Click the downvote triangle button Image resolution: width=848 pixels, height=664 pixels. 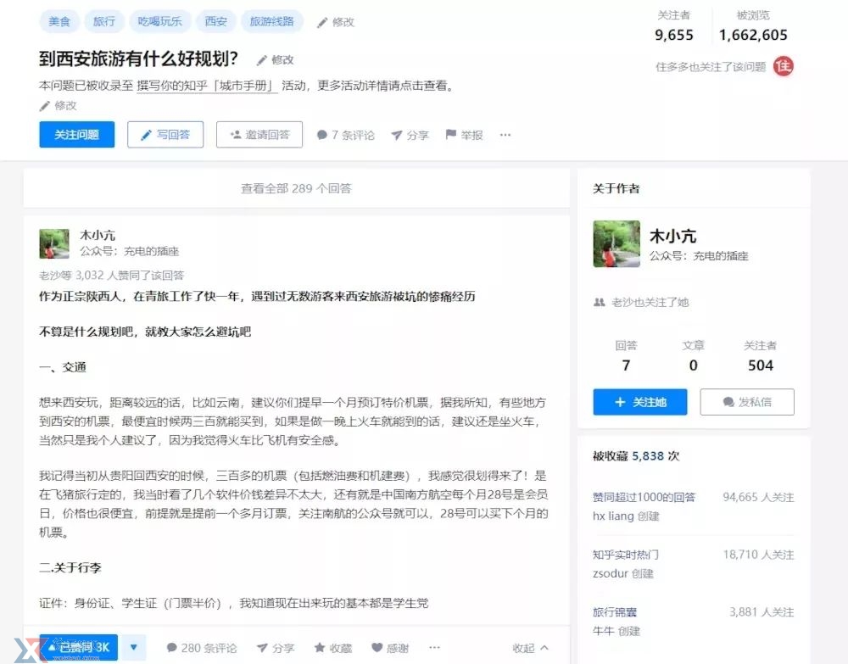tap(133, 648)
